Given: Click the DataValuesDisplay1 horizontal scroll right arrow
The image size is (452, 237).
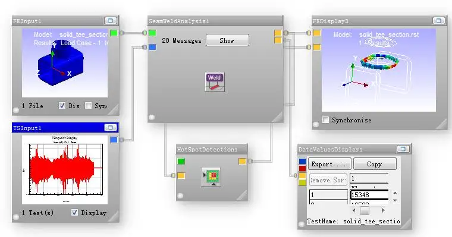Looking at the screenshot, I should click(383, 210).
